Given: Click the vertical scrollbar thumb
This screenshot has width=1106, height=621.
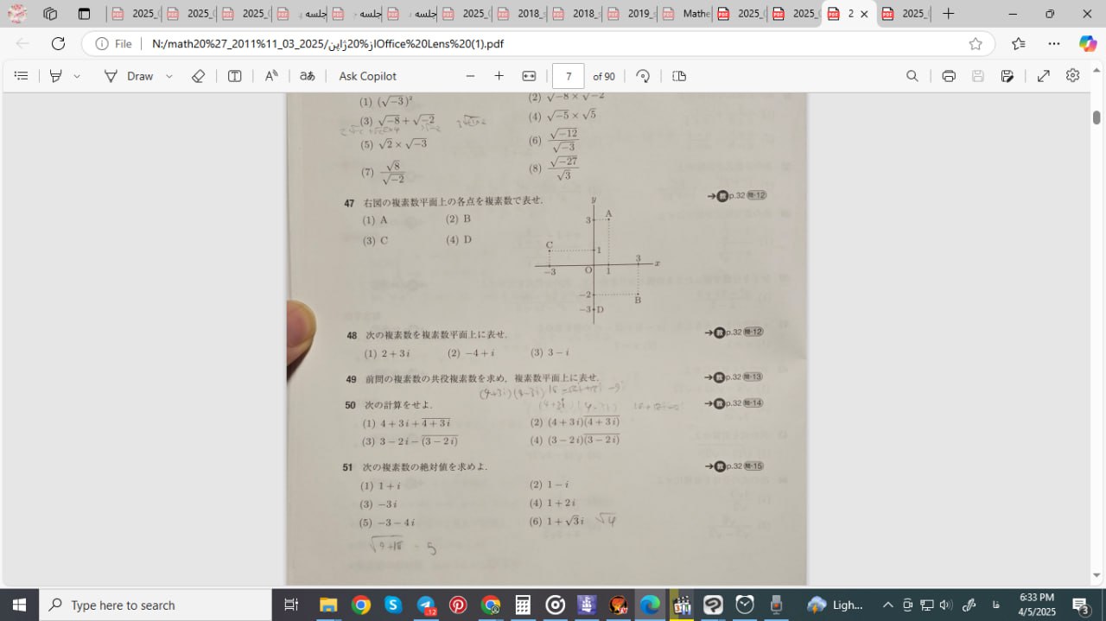Looking at the screenshot, I should (1096, 117).
